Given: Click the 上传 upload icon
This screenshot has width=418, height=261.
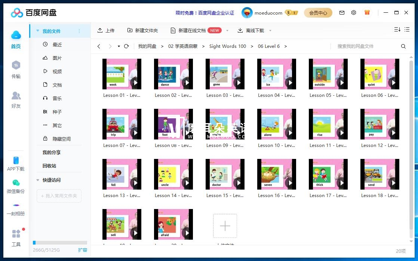Looking at the screenshot, I should pyautogui.click(x=100, y=30).
